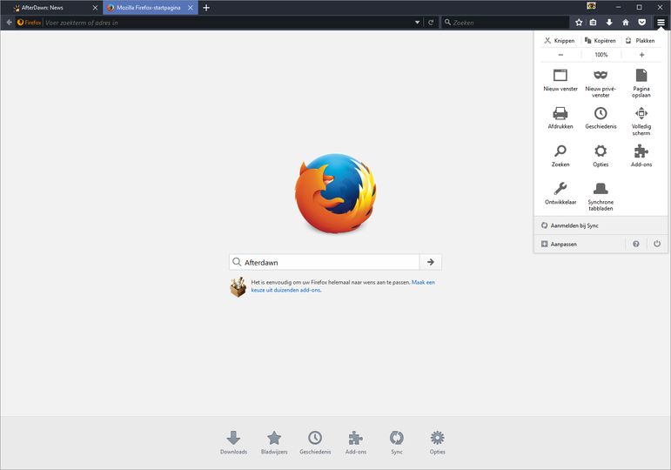The height and width of the screenshot is (470, 671).
Task: Open Sync shortcut at page bottom
Action: tap(396, 443)
